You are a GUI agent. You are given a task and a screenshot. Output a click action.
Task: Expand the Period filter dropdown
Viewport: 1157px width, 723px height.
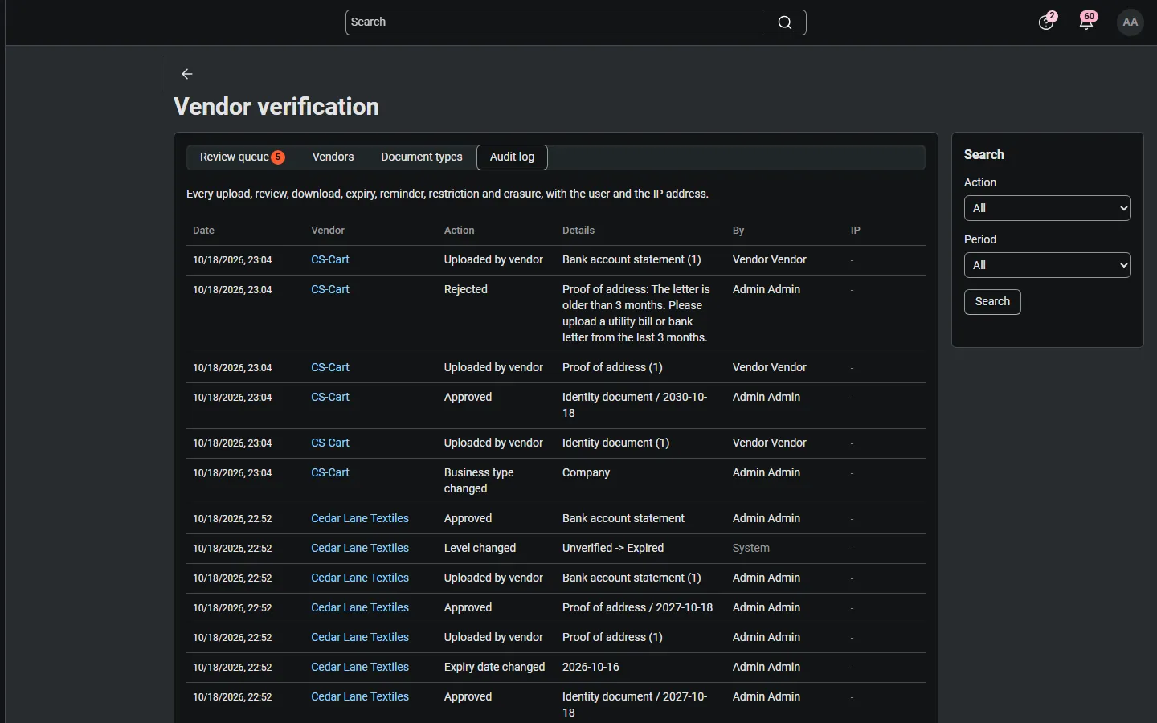tap(1048, 265)
